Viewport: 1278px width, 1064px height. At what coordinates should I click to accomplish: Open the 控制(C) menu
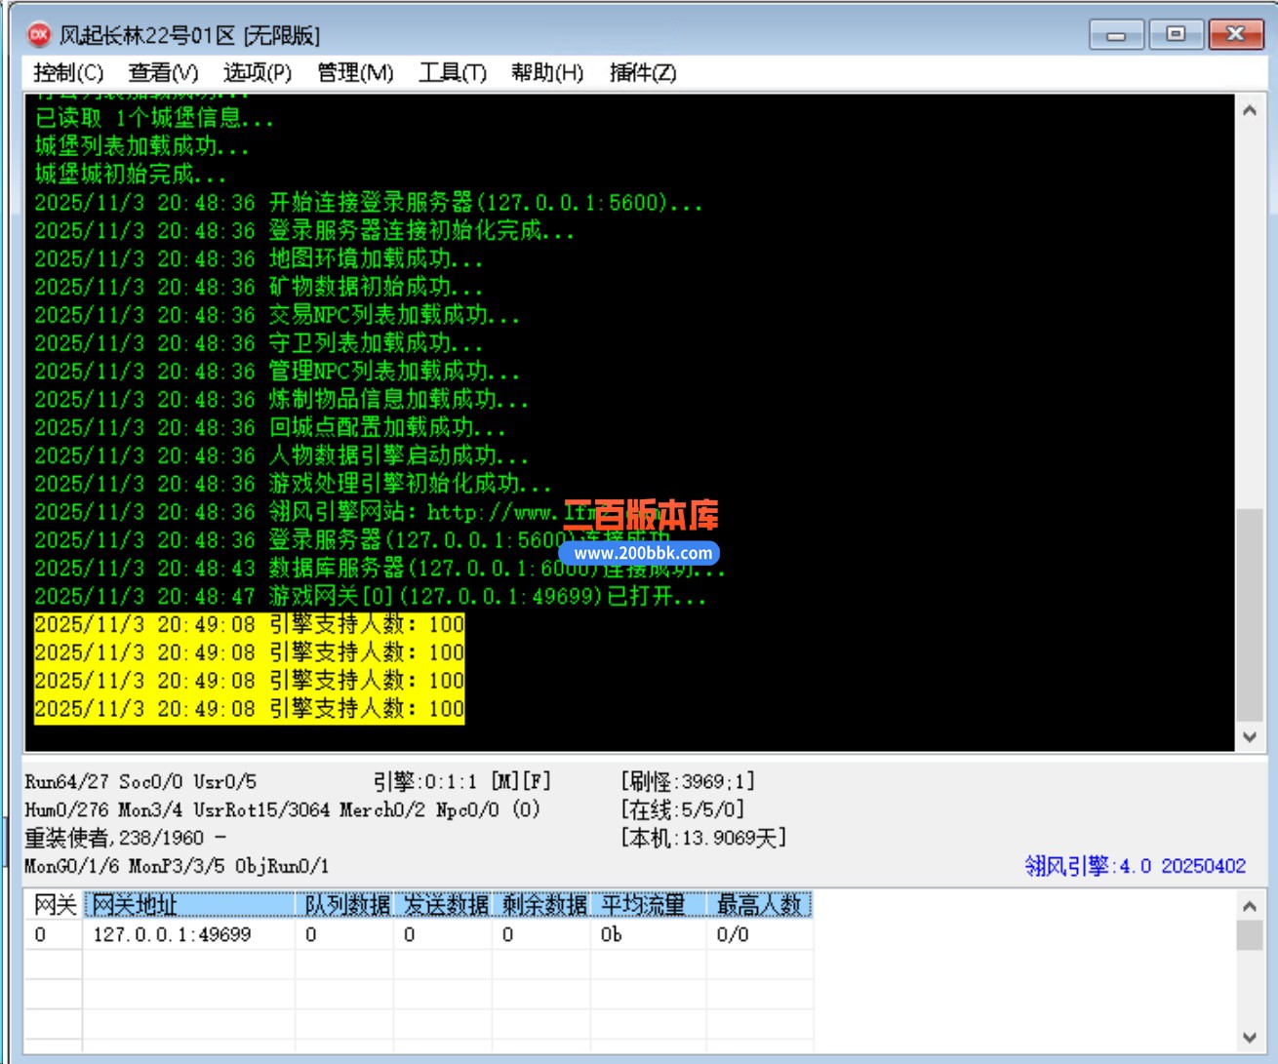click(x=68, y=73)
